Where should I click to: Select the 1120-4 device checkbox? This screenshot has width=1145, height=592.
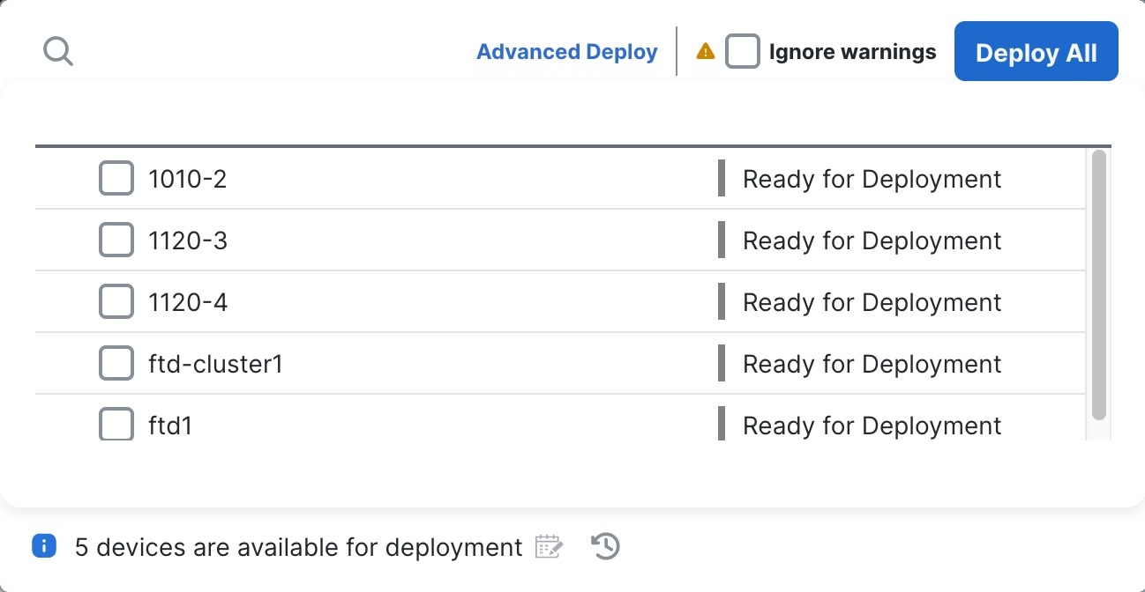click(x=116, y=301)
